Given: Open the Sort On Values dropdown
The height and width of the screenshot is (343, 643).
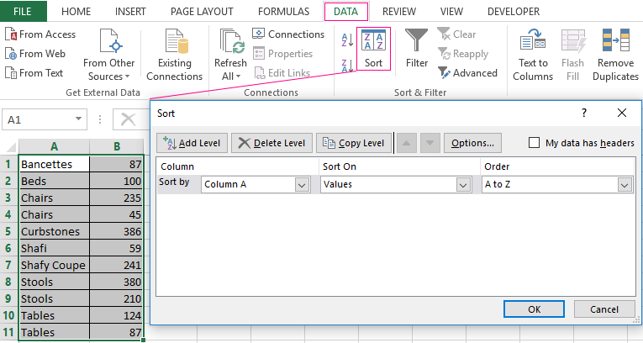Looking at the screenshot, I should pyautogui.click(x=462, y=184).
